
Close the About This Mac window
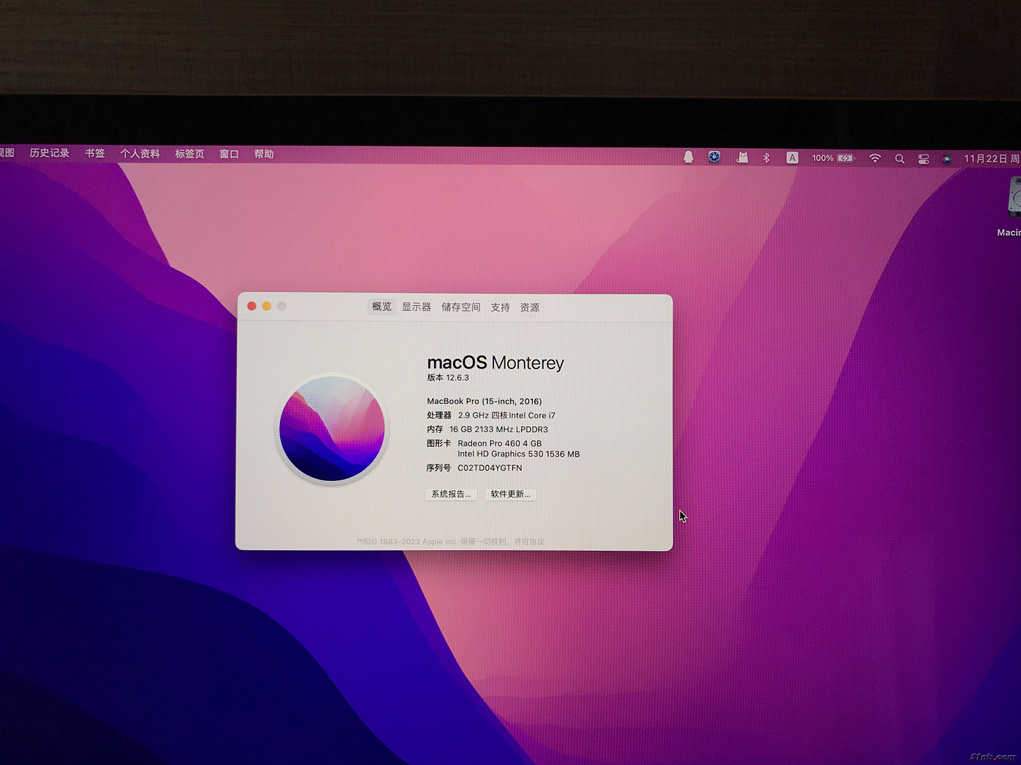252,306
